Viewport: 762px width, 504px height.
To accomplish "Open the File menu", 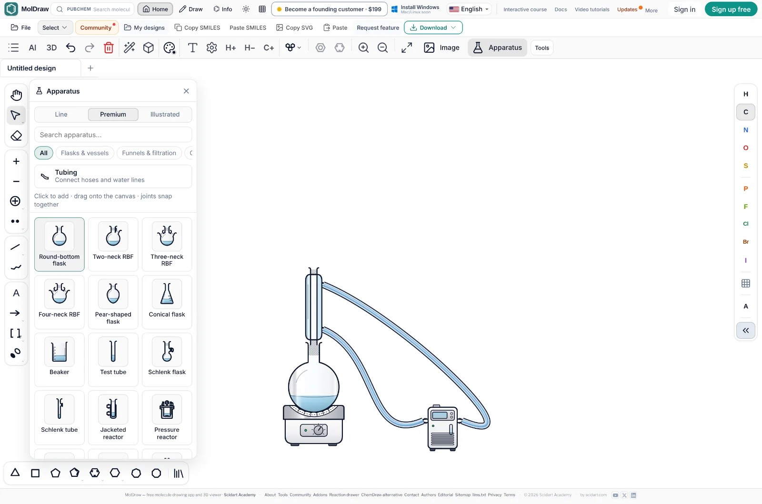I will click(x=21, y=28).
